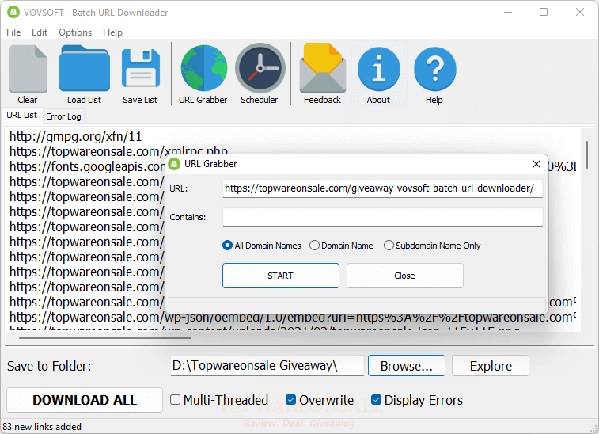Select the All Domain Names radio button

227,246
